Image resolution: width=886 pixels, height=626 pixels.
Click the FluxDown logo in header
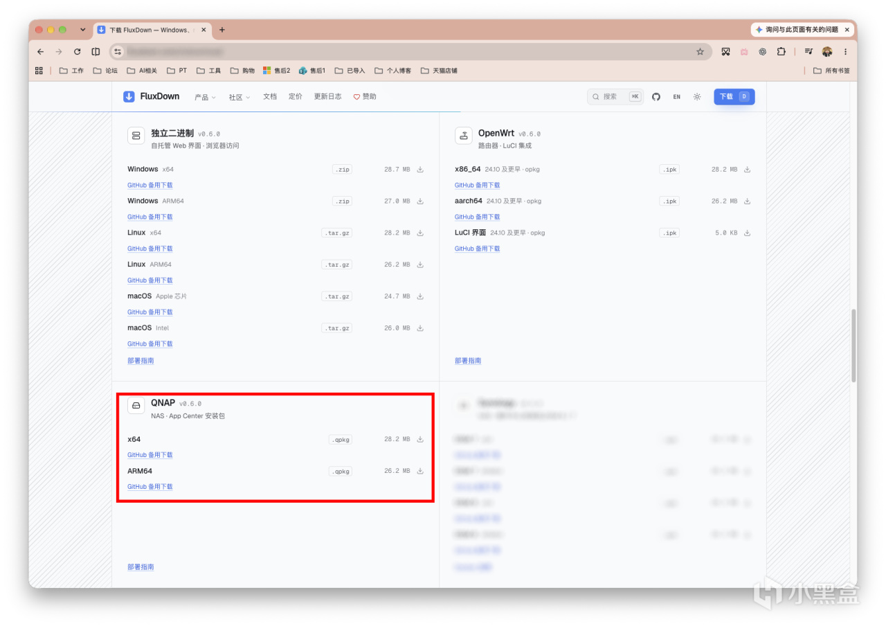point(151,96)
